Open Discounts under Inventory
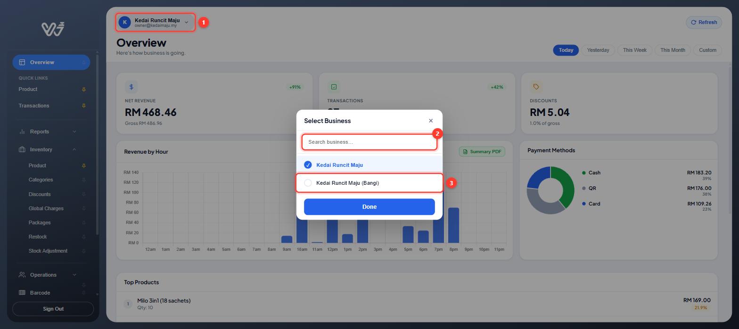The height and width of the screenshot is (329, 739). coord(40,194)
